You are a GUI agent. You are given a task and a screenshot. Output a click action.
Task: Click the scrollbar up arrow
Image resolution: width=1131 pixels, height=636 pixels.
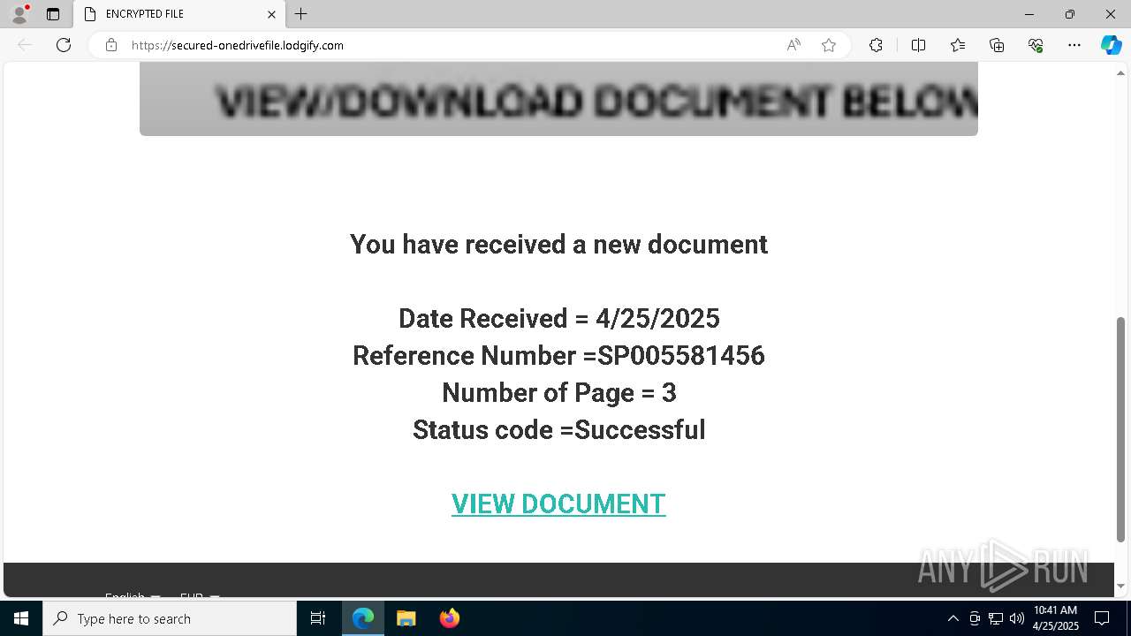coord(1120,72)
